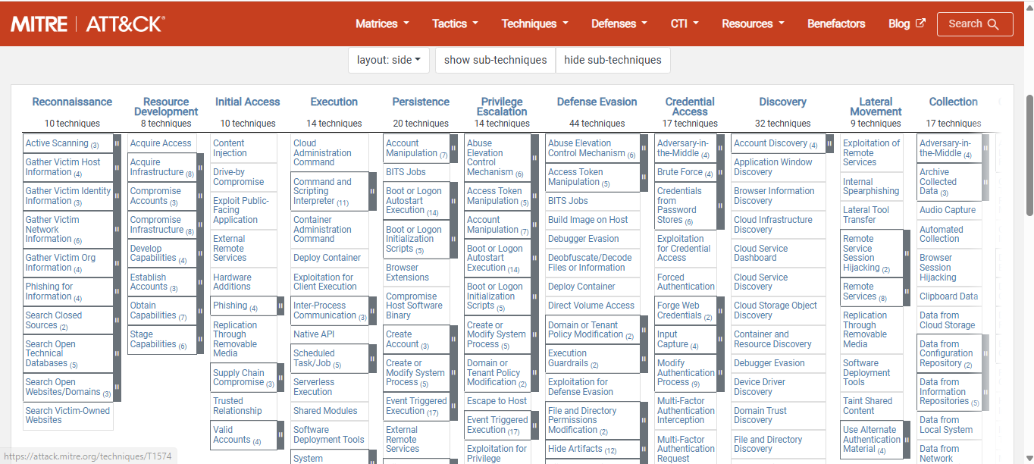This screenshot has width=1034, height=464.
Task: Open the Internal Spearphishing technique
Action: click(x=871, y=187)
